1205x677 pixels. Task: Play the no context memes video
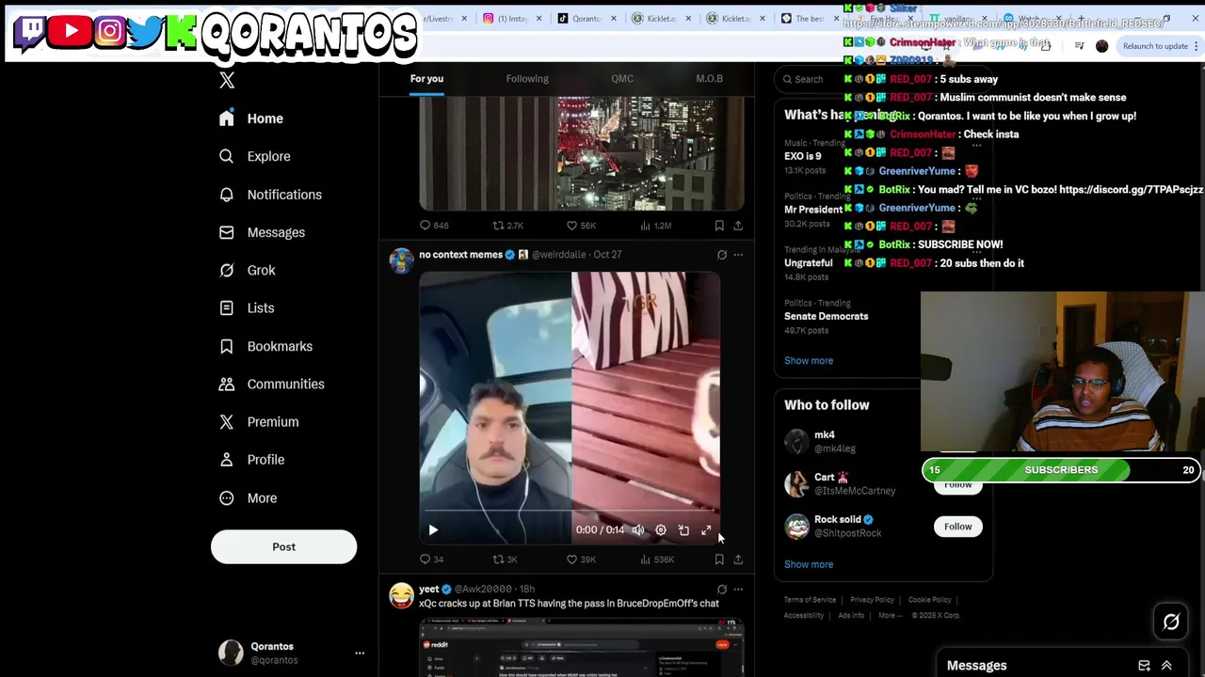[x=433, y=530]
